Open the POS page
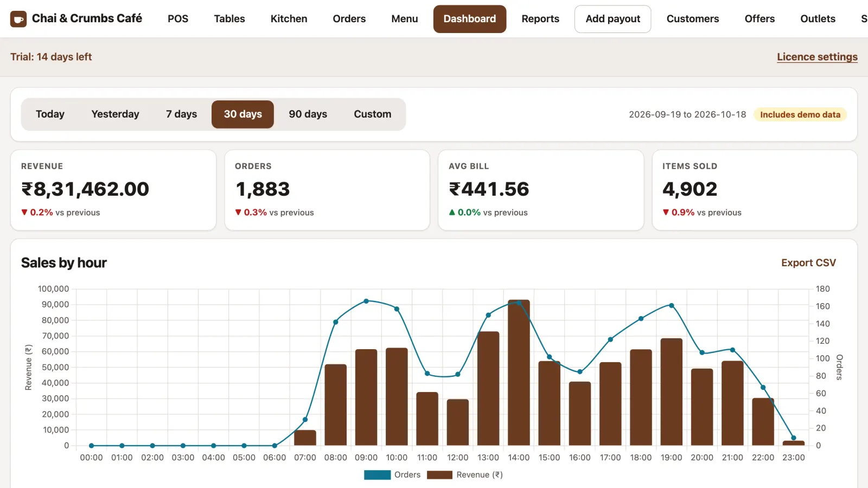Image resolution: width=868 pixels, height=488 pixels. (x=178, y=19)
